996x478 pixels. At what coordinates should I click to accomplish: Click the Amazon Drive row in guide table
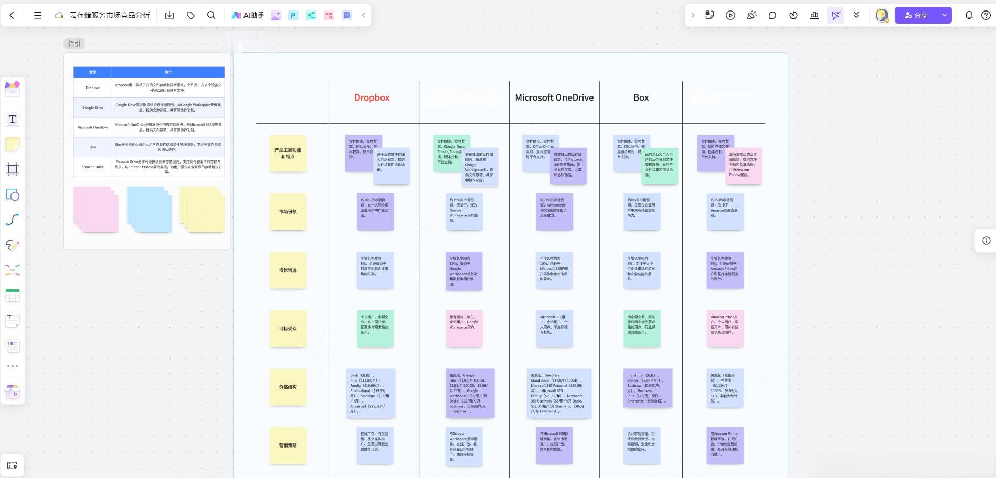pyautogui.click(x=149, y=167)
